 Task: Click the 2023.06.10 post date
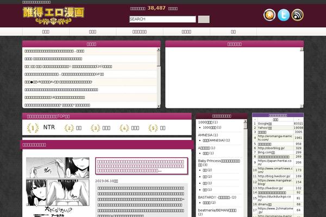coord(106,181)
